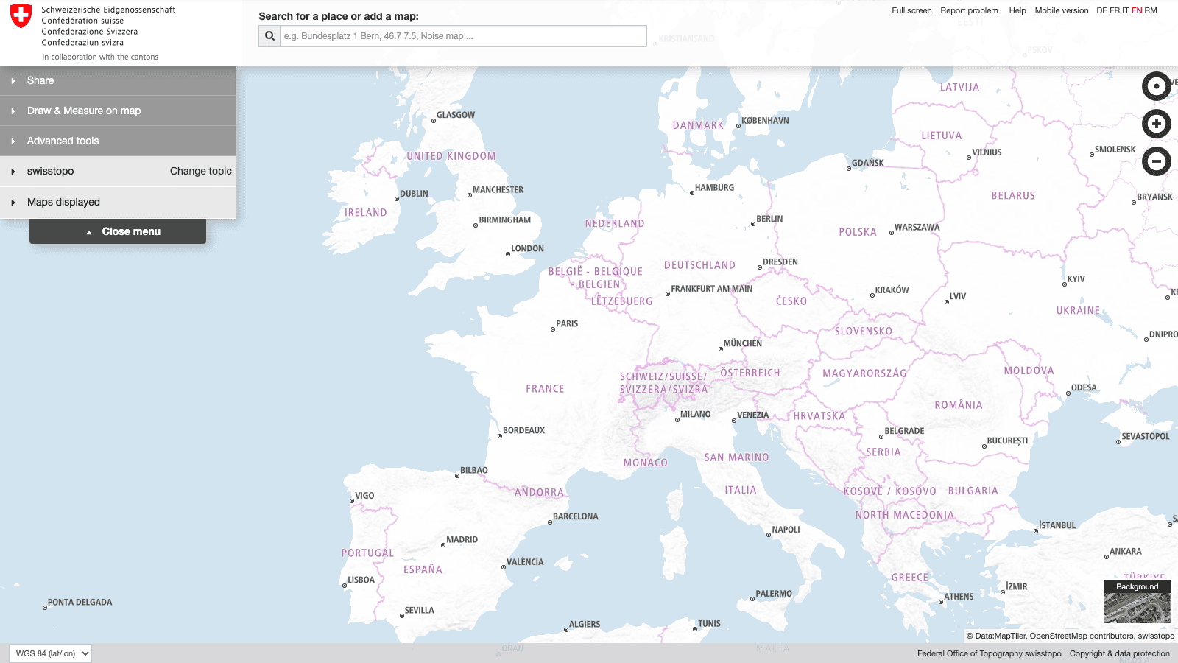
Task: Open the Report problem link
Action: [970, 10]
